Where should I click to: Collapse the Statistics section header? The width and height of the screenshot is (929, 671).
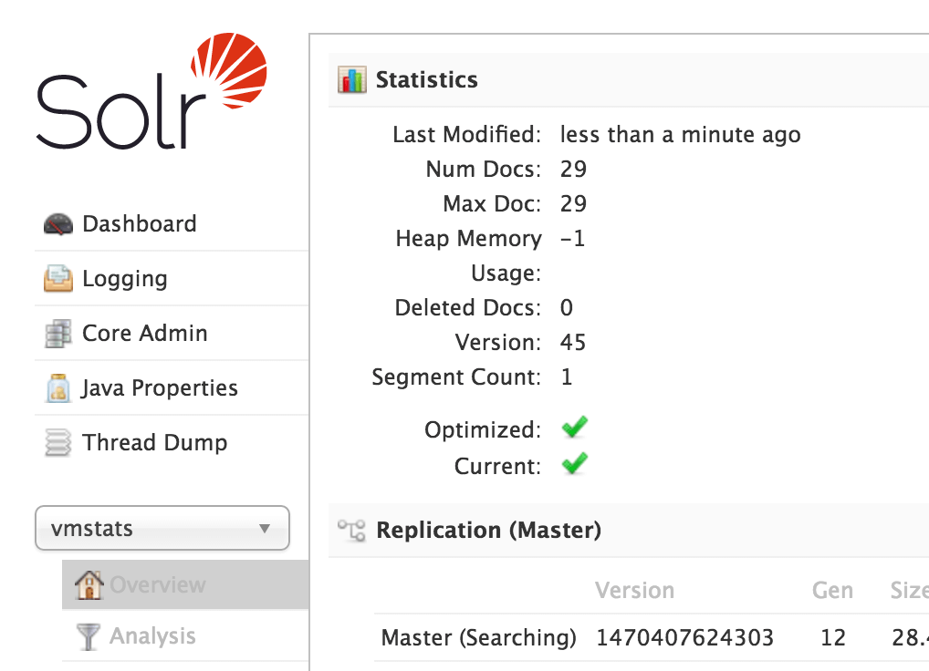pyautogui.click(x=629, y=80)
